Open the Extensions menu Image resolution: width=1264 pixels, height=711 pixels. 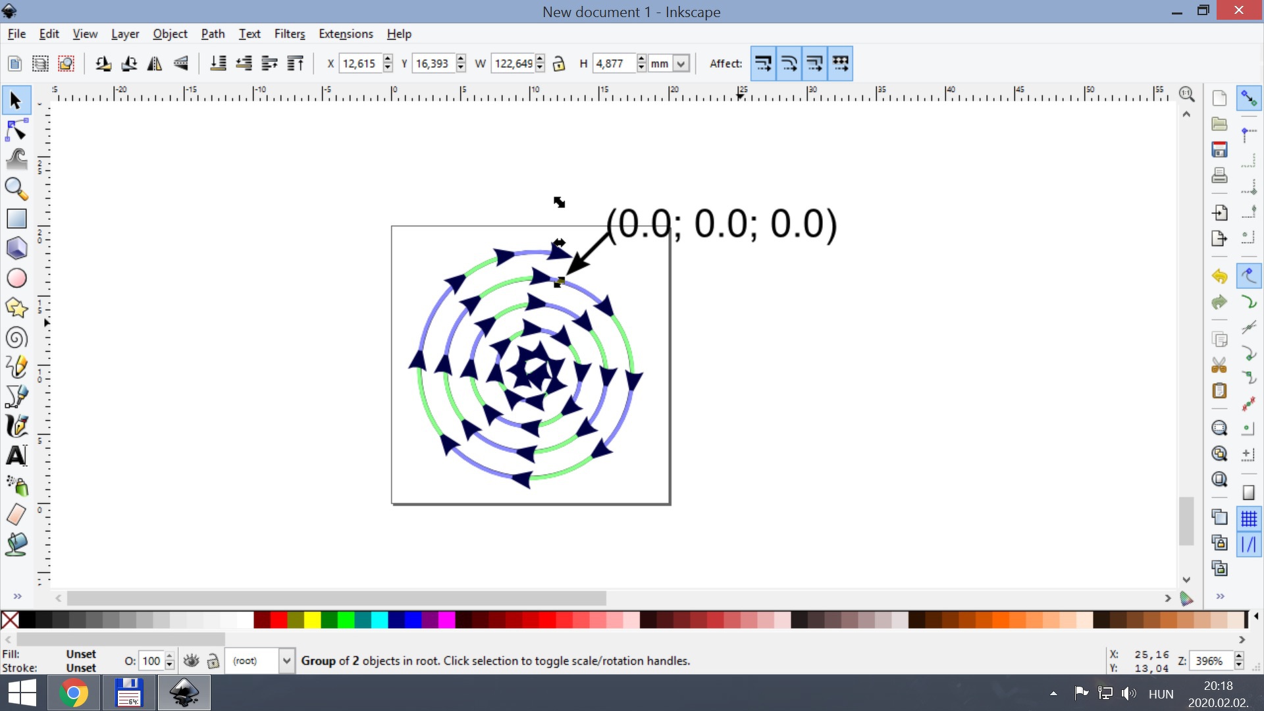point(346,34)
